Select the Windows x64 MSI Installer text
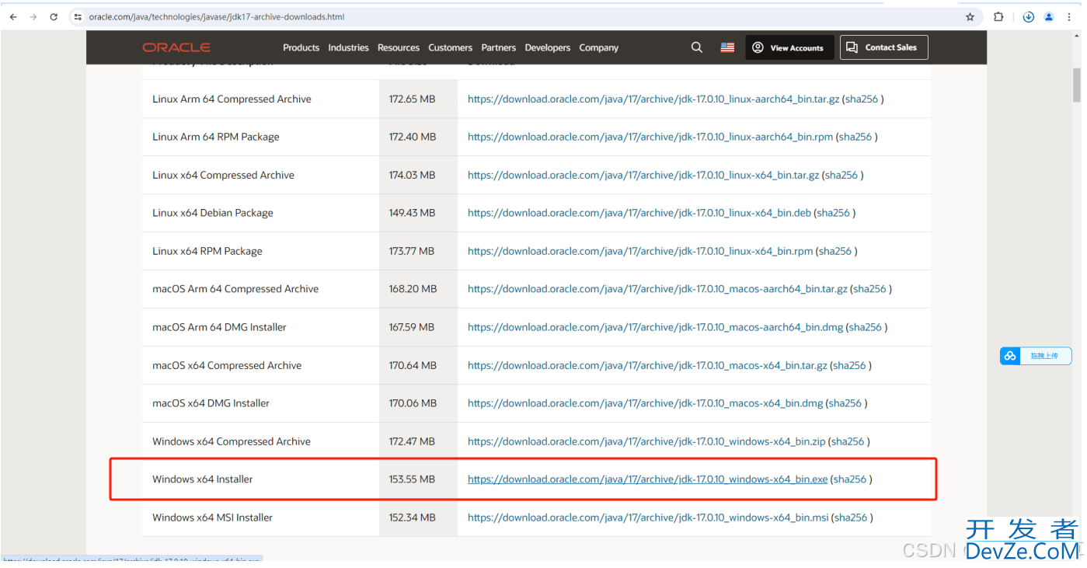The height and width of the screenshot is (568, 1087). pos(212,517)
